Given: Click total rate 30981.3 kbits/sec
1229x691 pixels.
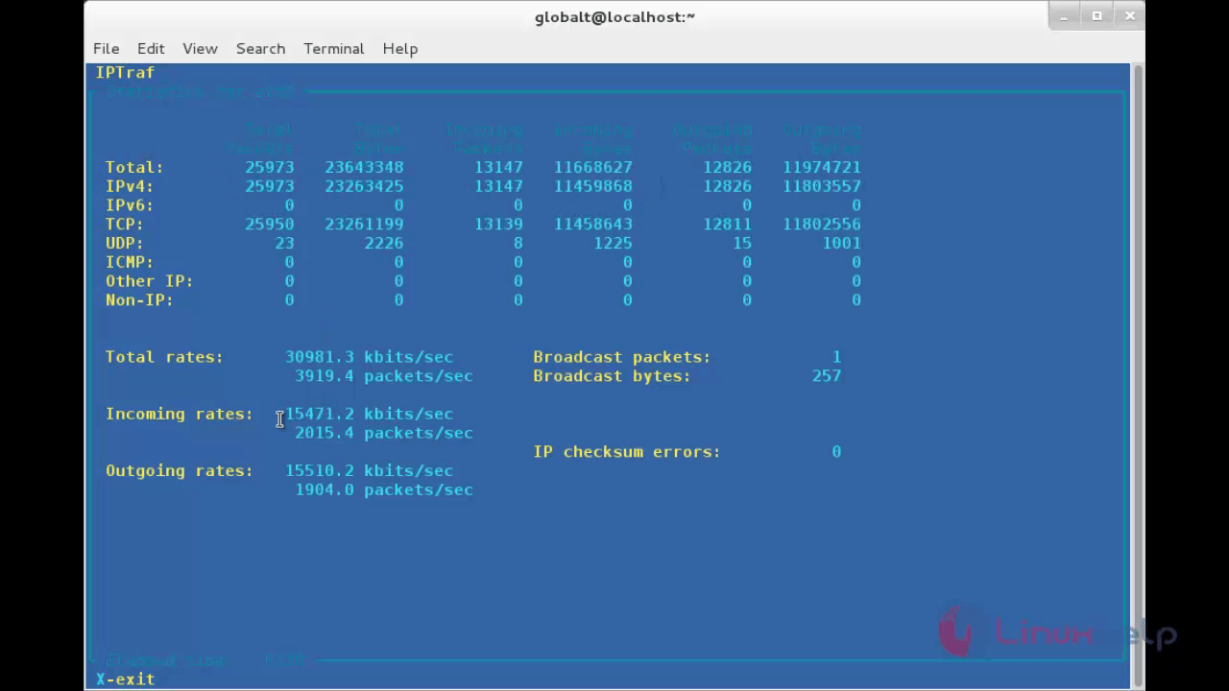Looking at the screenshot, I should click(x=369, y=357).
